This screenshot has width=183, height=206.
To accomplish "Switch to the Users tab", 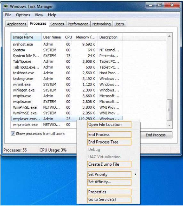I will [119, 24].
